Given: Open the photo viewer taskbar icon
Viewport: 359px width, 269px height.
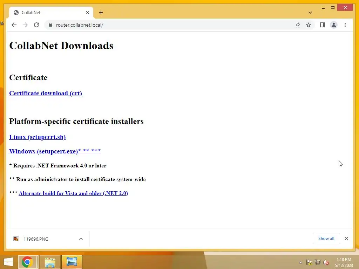Looking at the screenshot, I should [72, 262].
